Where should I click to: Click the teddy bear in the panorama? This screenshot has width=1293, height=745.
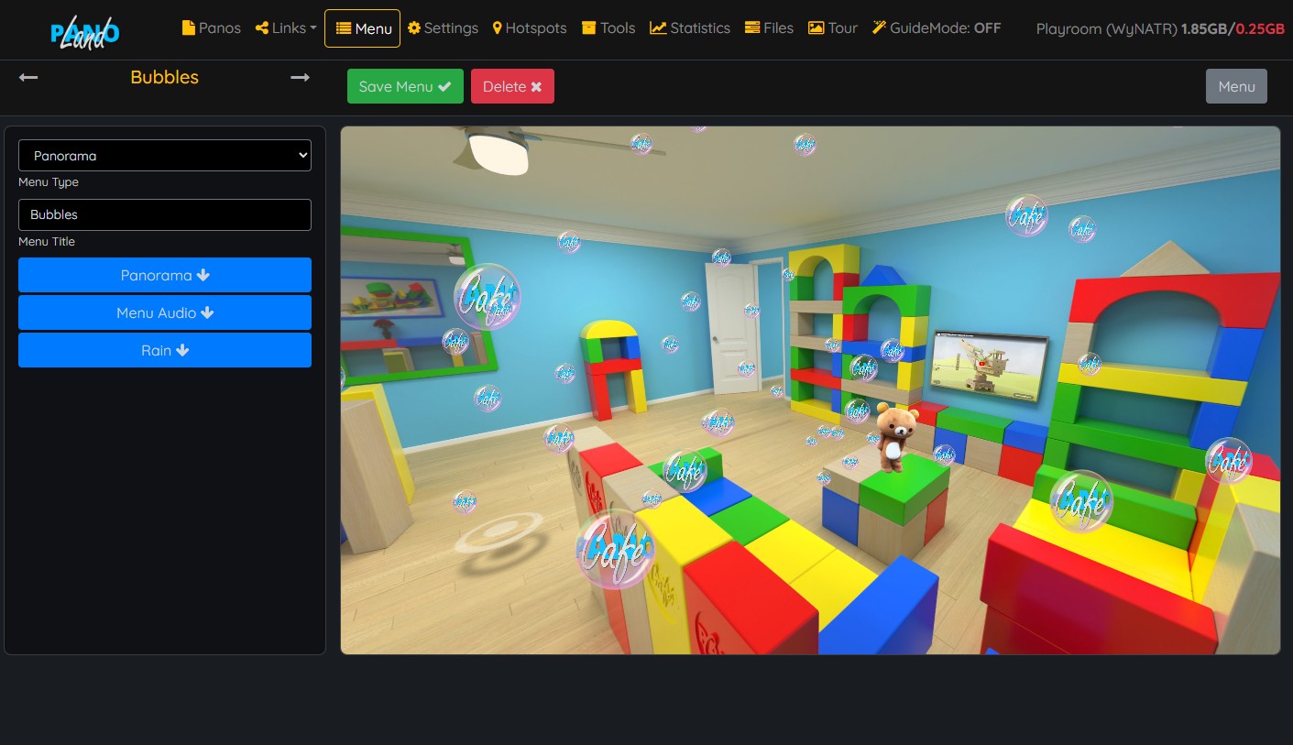click(896, 437)
